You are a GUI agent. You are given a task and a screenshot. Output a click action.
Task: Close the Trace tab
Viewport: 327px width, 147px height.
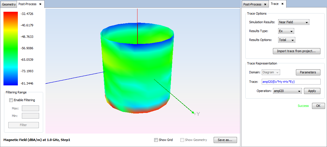[x=282, y=4]
